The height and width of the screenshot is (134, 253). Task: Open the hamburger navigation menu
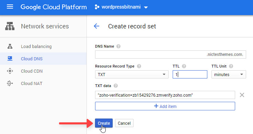[10, 7]
